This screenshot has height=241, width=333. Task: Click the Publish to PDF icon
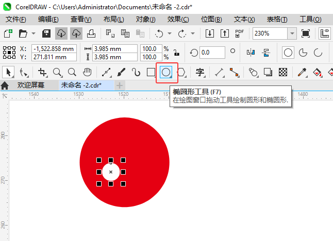239,33
